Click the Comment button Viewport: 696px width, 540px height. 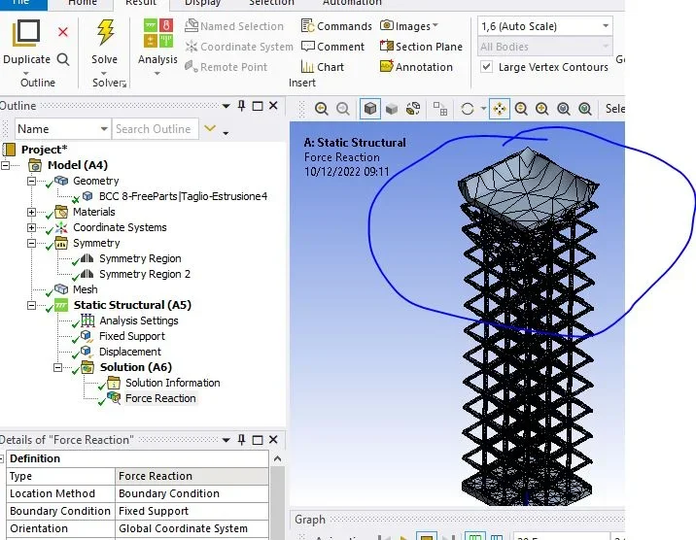tap(332, 47)
